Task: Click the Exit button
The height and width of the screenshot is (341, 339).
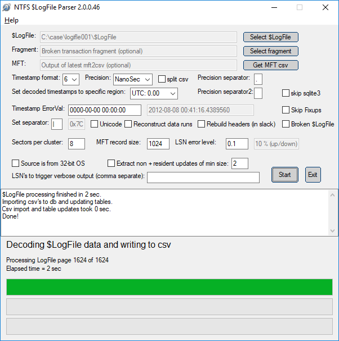Action: click(x=313, y=175)
